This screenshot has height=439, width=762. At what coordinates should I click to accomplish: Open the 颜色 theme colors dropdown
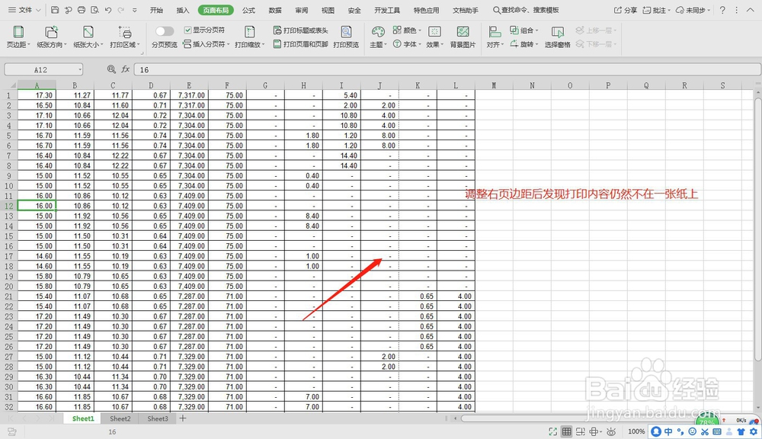coord(407,30)
